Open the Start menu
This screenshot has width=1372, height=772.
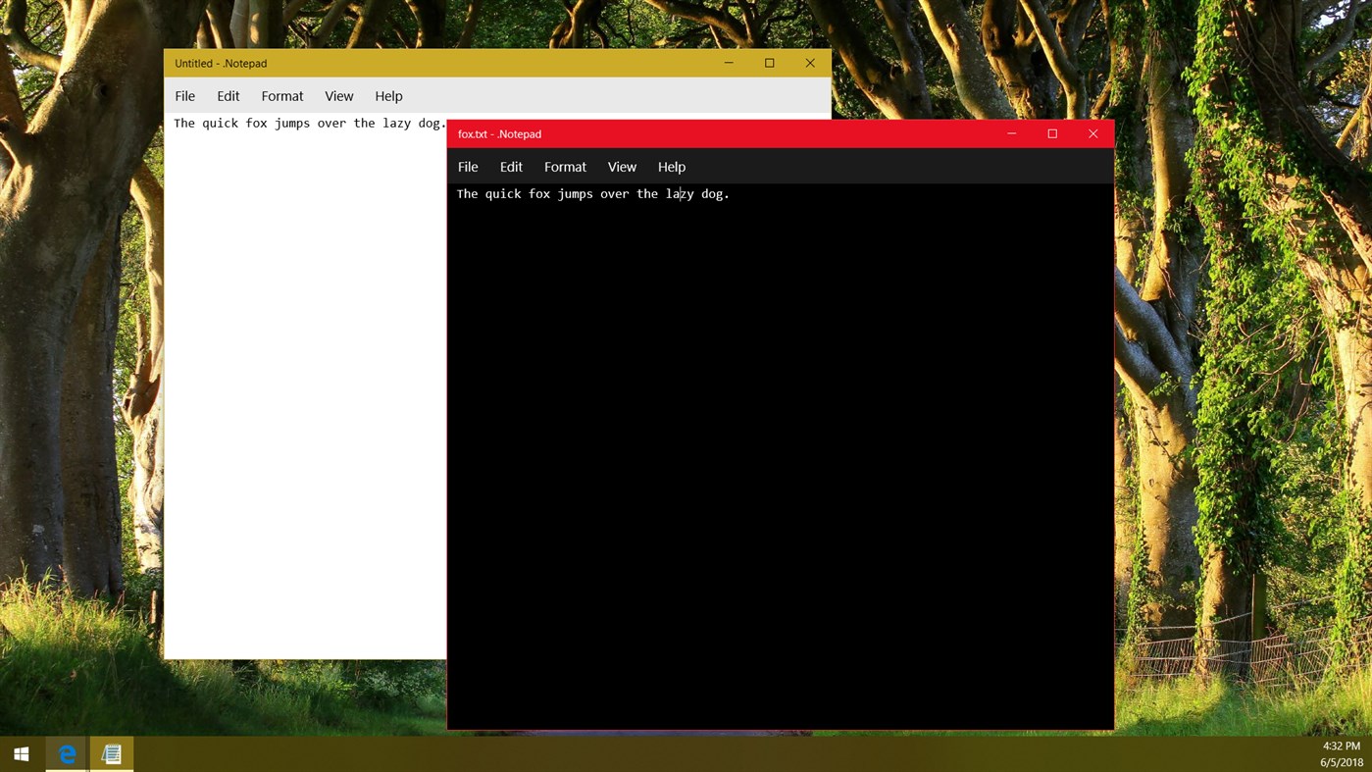click(x=21, y=753)
